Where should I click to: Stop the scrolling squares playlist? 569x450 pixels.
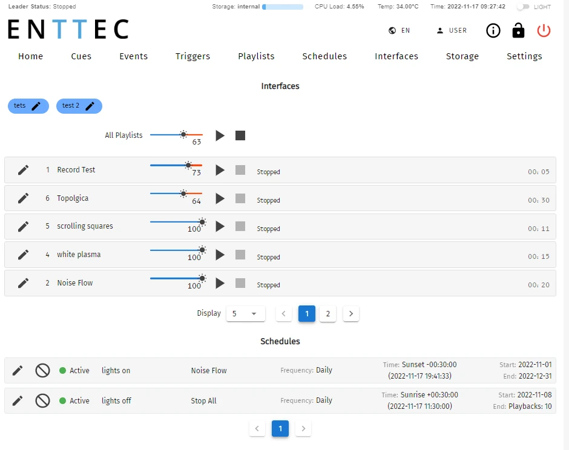coord(240,227)
